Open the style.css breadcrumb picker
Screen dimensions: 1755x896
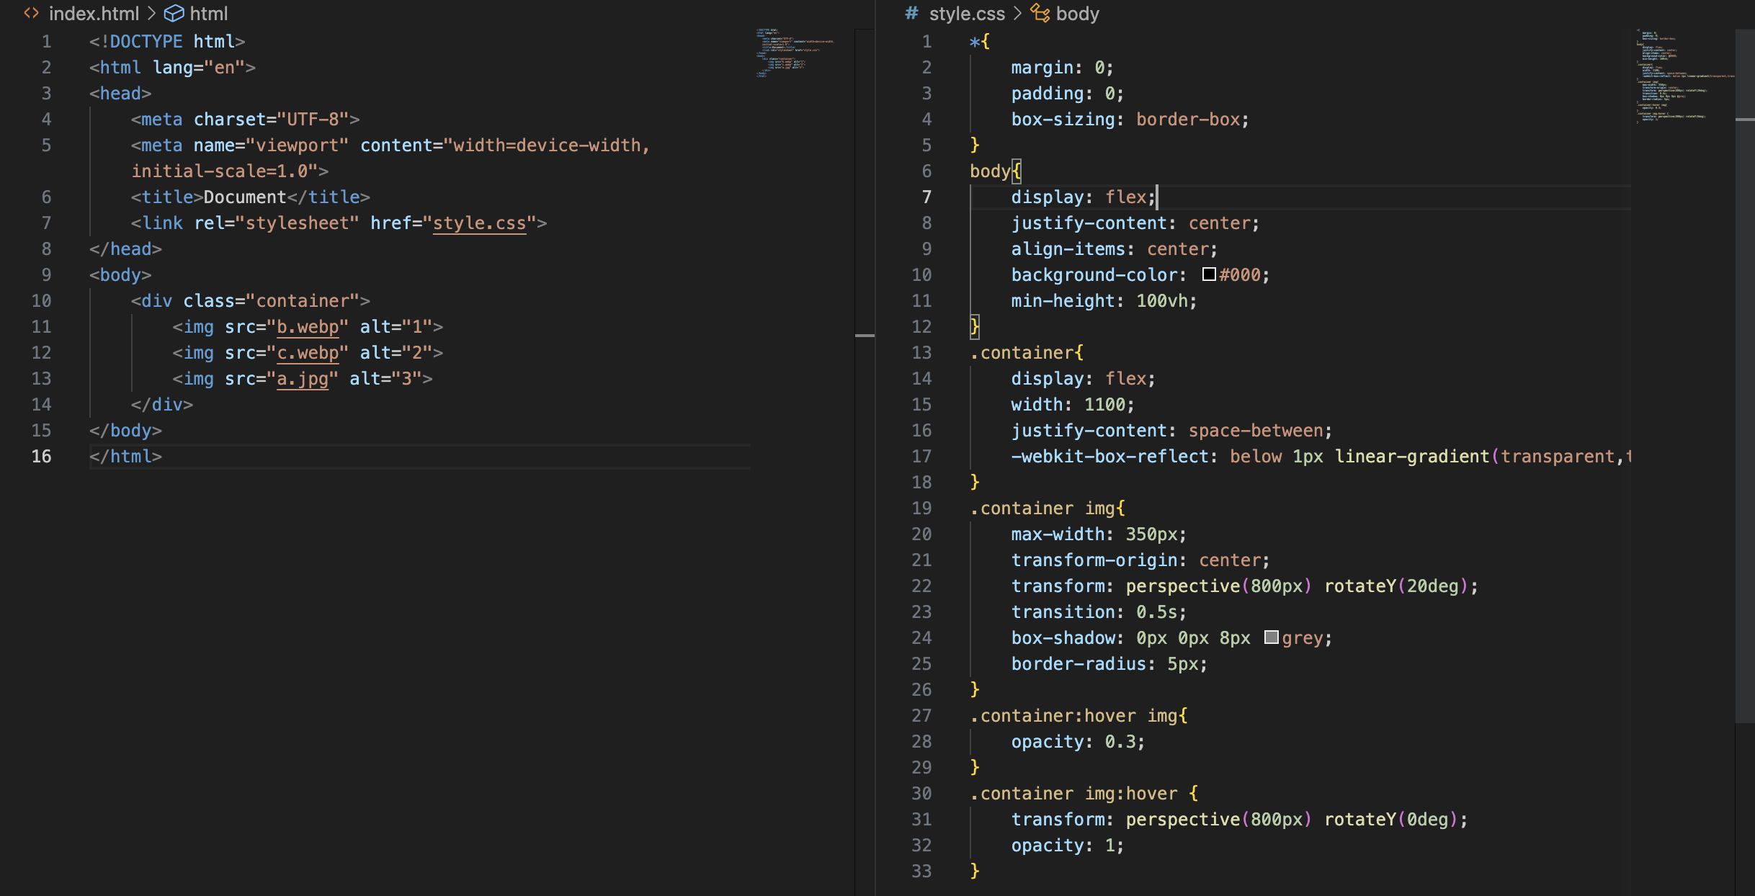pyautogui.click(x=968, y=14)
